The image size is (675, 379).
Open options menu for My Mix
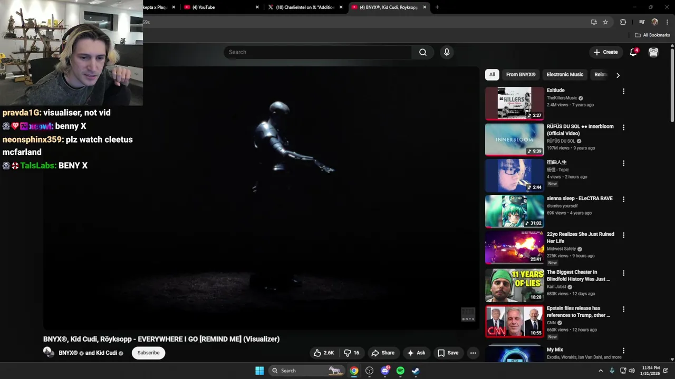[623, 351]
